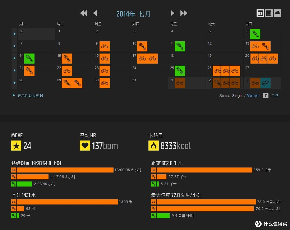This screenshot has width=290, height=230.
Task: Open the first cycling move on July 20
Action: (255, 58)
